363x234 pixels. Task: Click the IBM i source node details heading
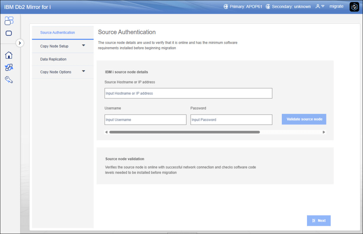127,72
